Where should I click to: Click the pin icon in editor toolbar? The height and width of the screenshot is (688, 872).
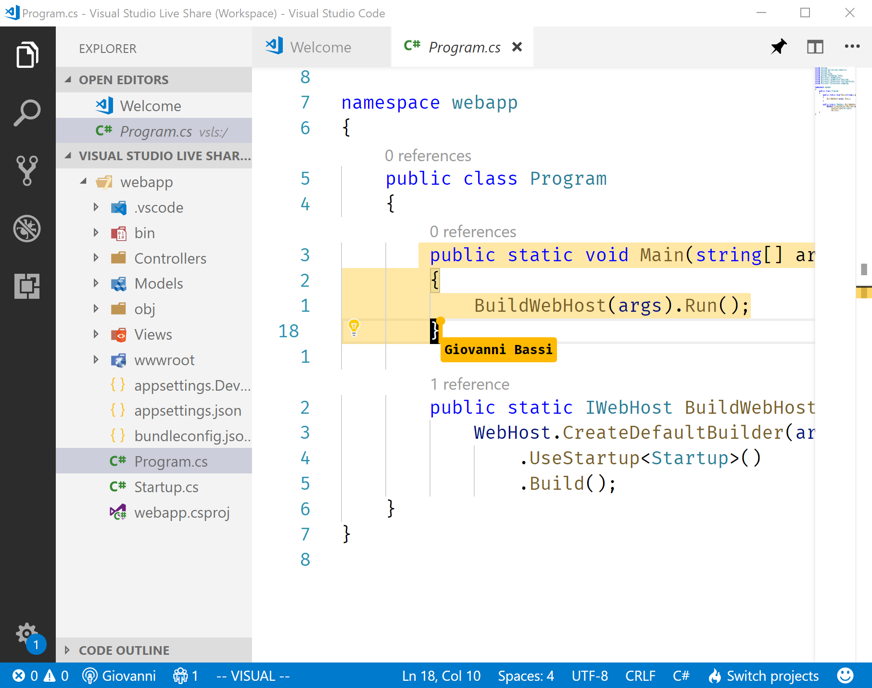coord(779,47)
